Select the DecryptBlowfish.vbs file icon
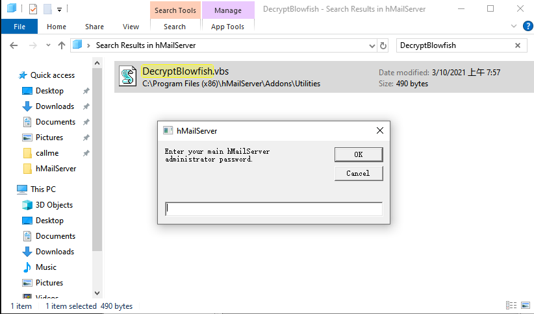The height and width of the screenshot is (314, 534). (128, 76)
